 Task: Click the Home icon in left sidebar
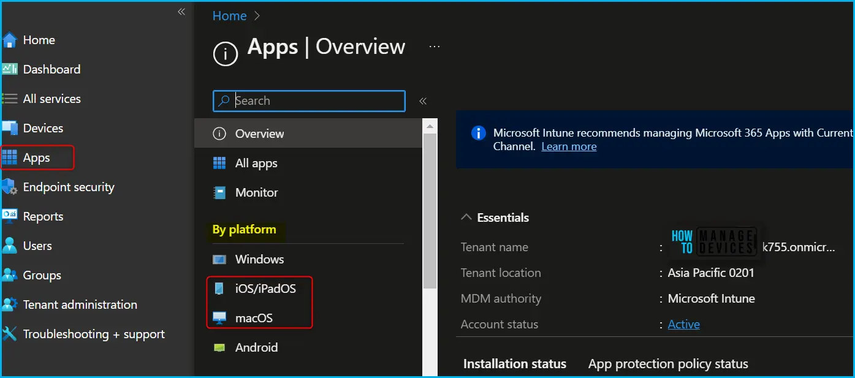9,40
